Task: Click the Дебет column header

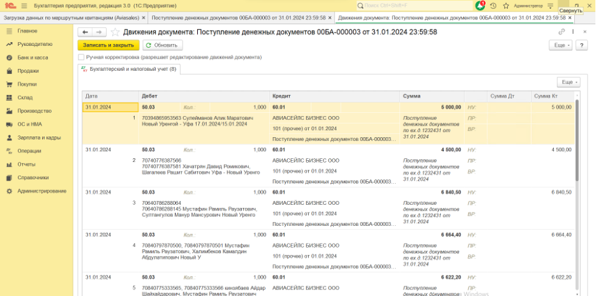Action: coord(204,96)
